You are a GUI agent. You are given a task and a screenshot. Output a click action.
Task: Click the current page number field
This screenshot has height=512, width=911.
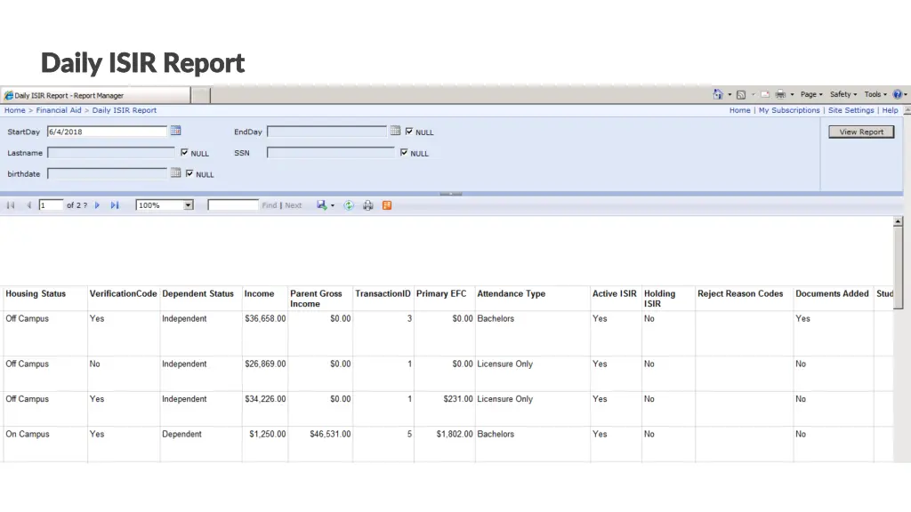coord(51,205)
